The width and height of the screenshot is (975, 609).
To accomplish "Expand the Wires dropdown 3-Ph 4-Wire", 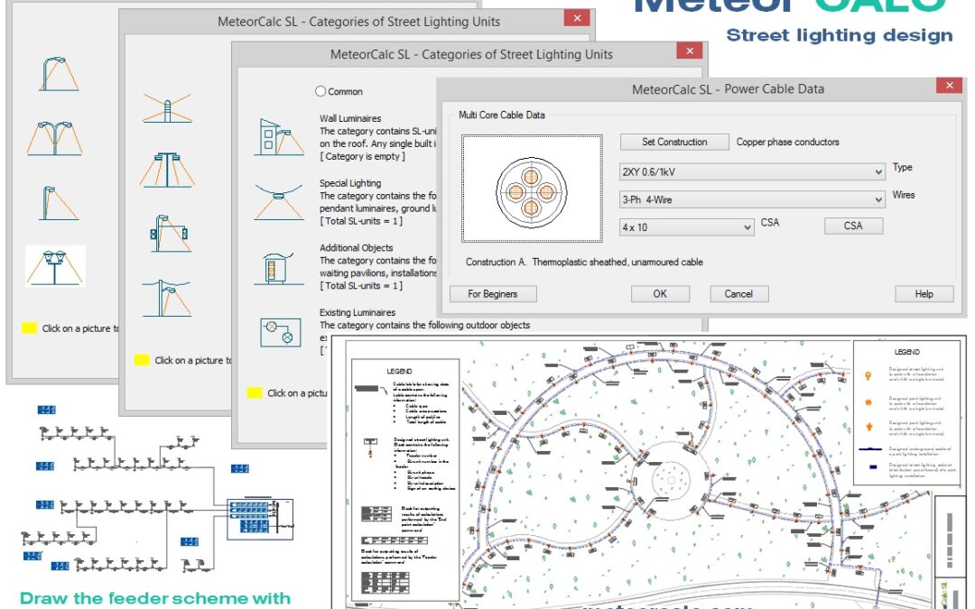I will pos(752,199).
